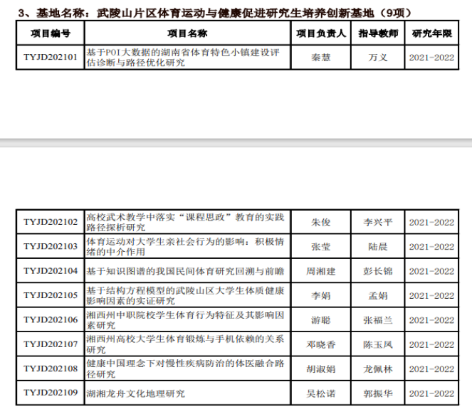Select project number TYJD202105

51,295
